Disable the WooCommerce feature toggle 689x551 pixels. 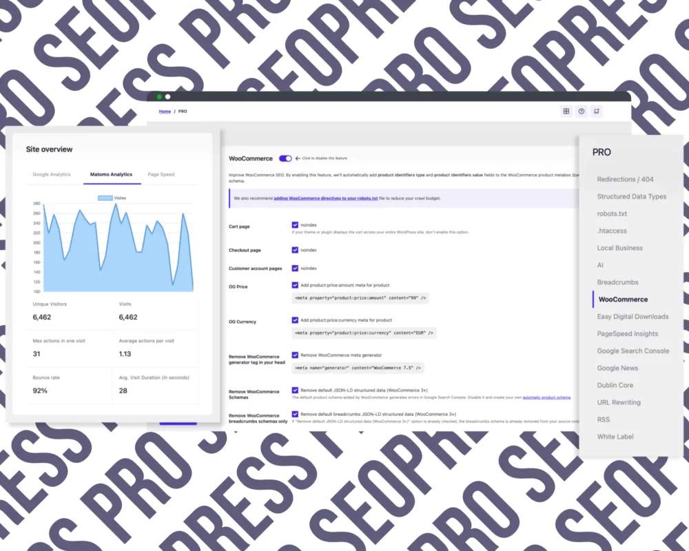[x=285, y=158]
